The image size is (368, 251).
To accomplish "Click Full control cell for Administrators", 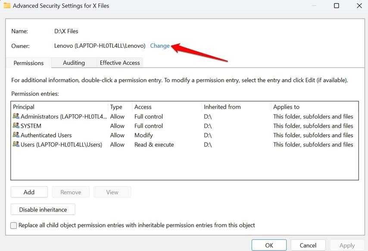I will [x=149, y=116].
